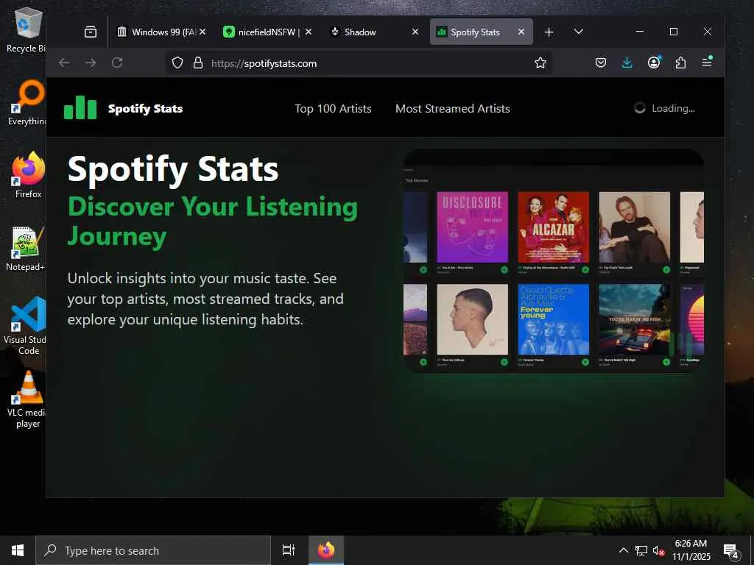The height and width of the screenshot is (565, 754).
Task: Click the Spotify Stats brand name in header
Action: pos(145,109)
